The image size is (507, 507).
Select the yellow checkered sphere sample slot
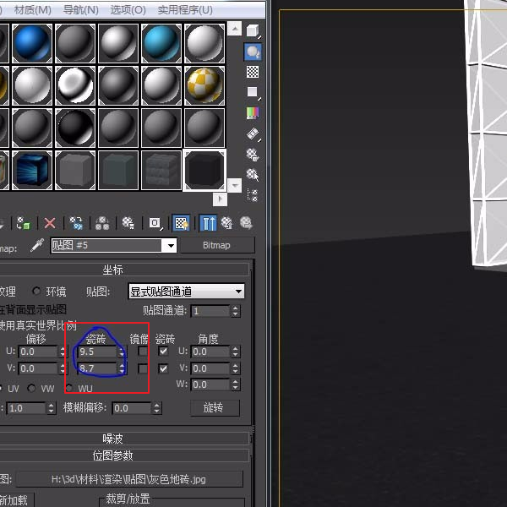click(204, 85)
